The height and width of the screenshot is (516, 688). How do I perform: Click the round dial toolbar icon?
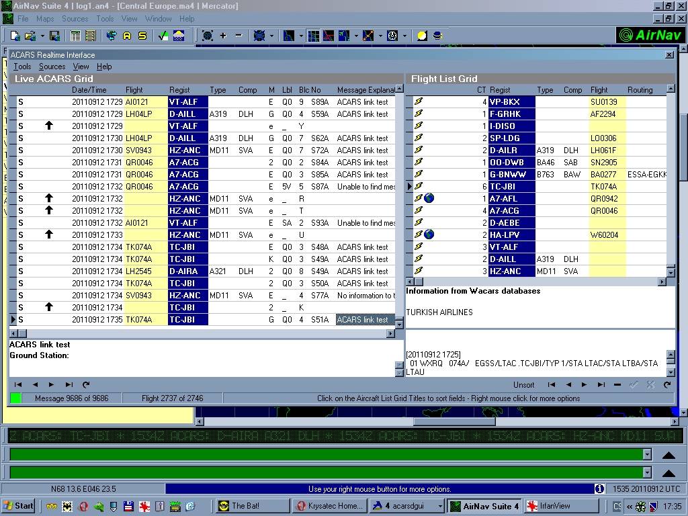(x=392, y=36)
